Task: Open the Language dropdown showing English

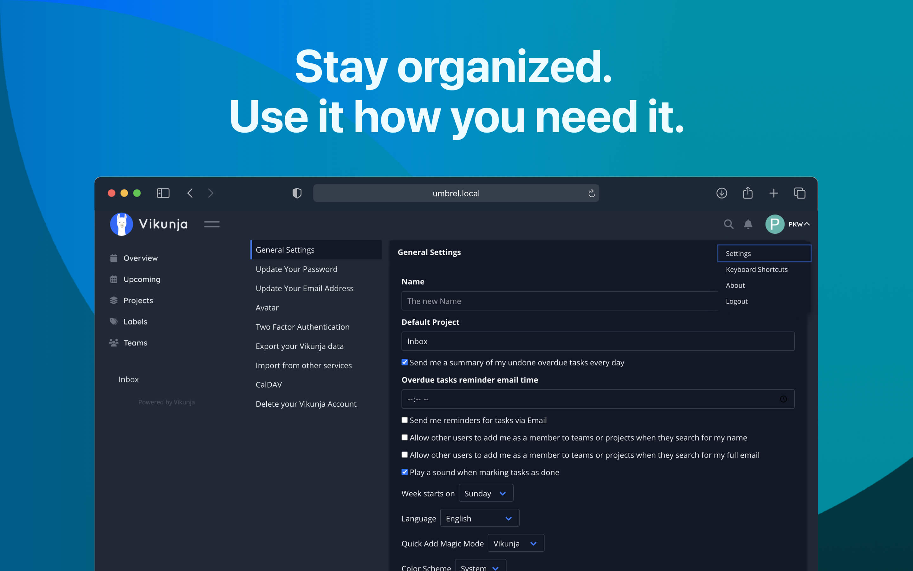Action: [480, 518]
